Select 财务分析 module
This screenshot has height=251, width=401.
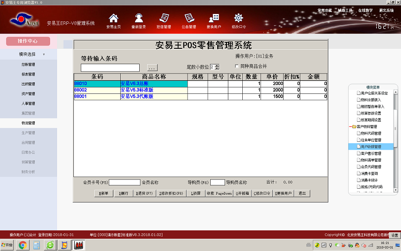point(28,172)
